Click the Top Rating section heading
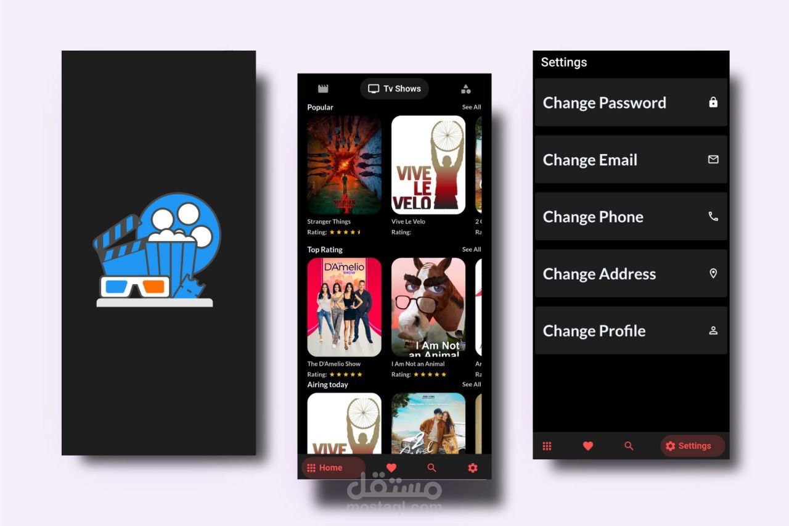The image size is (789, 526). point(325,250)
